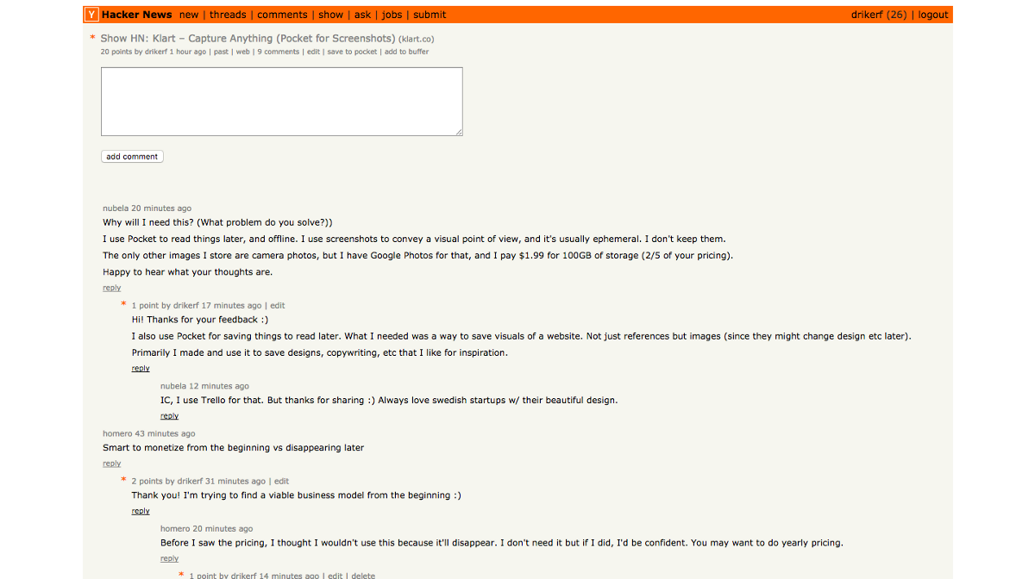Click the 'logout' link

tap(933, 15)
